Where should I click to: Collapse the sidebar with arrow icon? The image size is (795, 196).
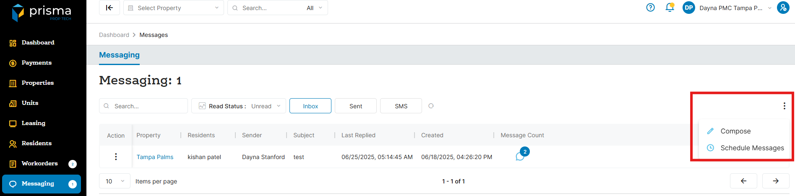pos(109,8)
